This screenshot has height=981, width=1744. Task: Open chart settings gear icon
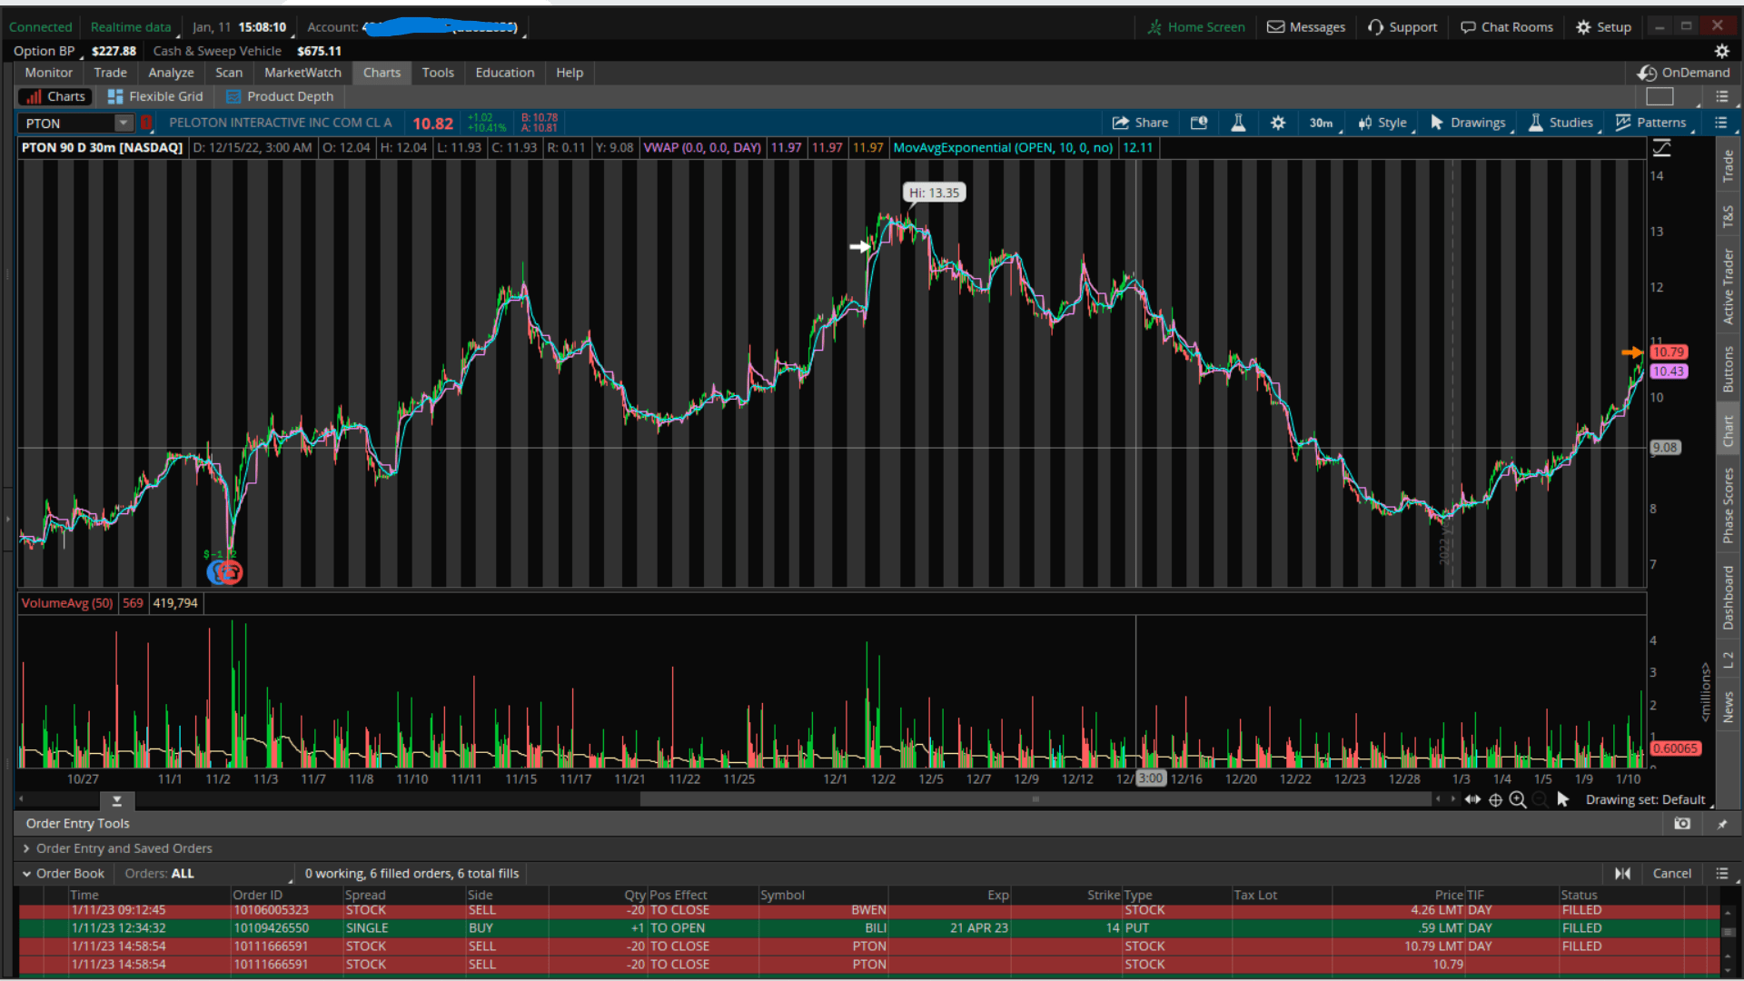(1278, 123)
